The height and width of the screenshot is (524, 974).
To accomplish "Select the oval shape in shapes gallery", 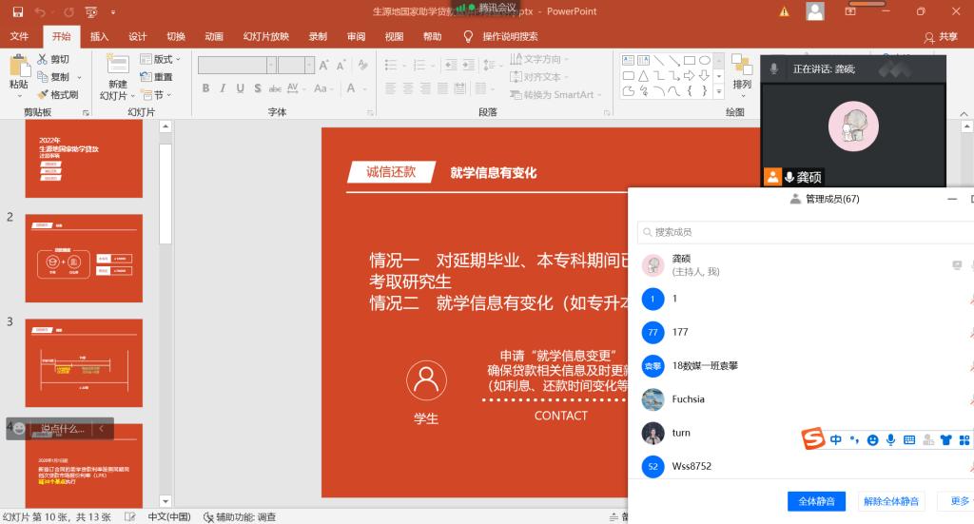I will tap(705, 60).
